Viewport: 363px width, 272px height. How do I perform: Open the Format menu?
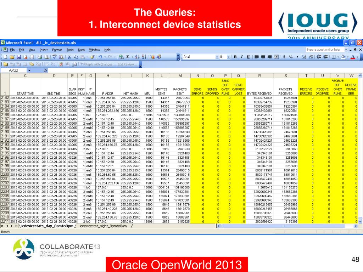57,50
